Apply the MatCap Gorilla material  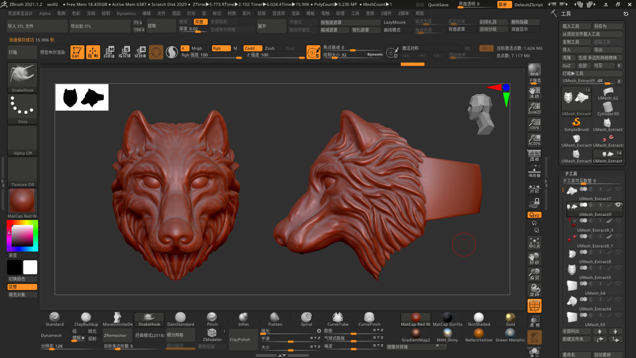[x=447, y=319]
